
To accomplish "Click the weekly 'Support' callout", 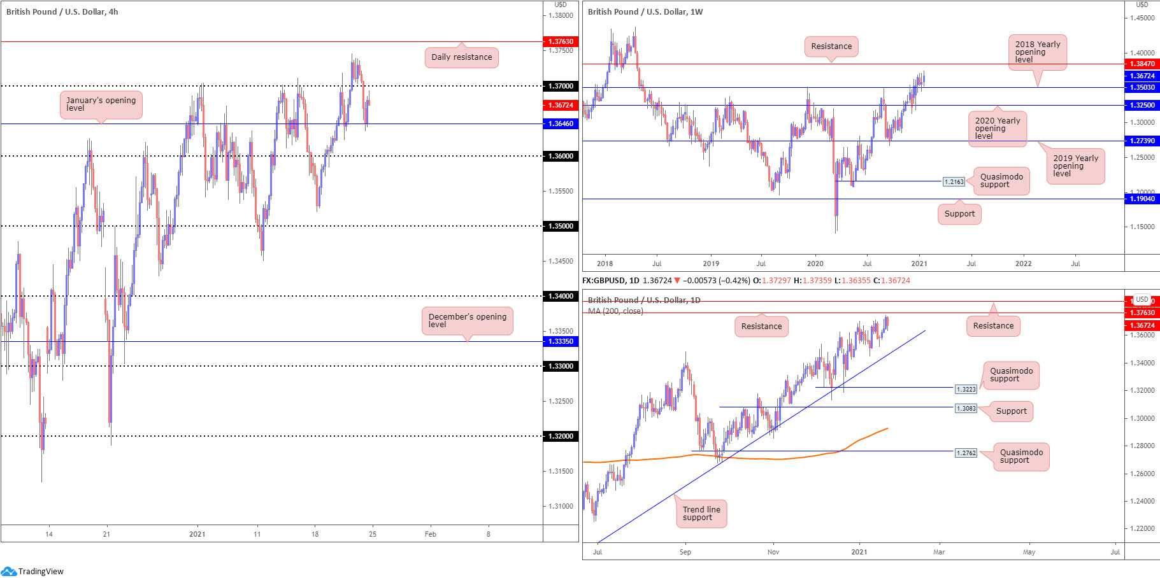I will click(959, 214).
